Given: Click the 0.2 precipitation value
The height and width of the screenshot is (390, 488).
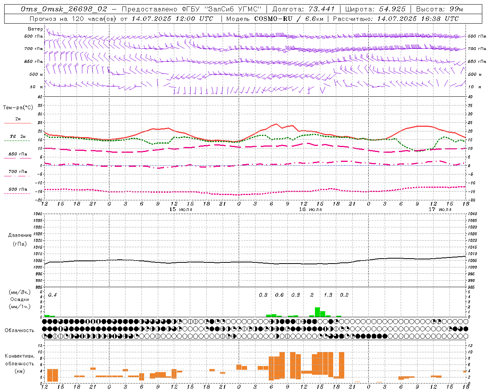Looking at the screenshot, I should pyautogui.click(x=344, y=295).
